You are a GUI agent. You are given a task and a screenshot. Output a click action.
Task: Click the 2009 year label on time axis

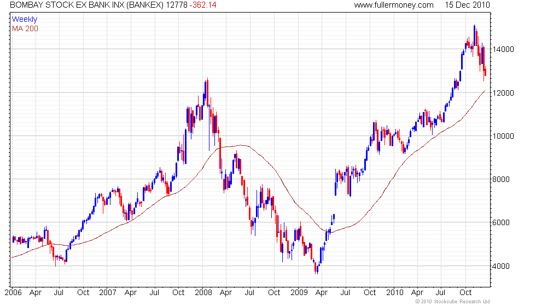click(299, 293)
